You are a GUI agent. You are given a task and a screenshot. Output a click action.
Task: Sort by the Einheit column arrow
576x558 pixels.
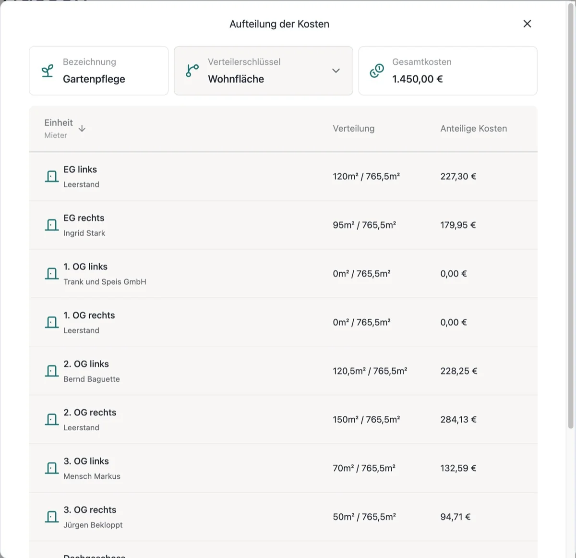[82, 128]
